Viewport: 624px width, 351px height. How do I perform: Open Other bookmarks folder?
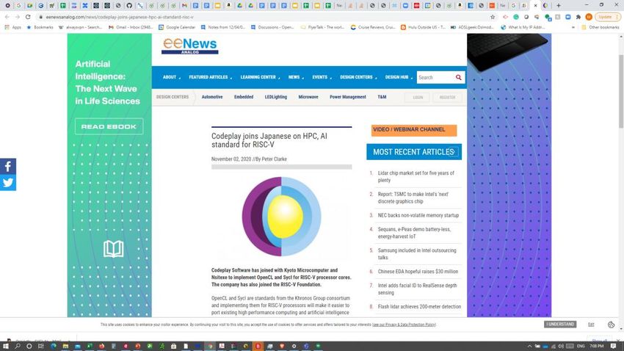click(600, 27)
